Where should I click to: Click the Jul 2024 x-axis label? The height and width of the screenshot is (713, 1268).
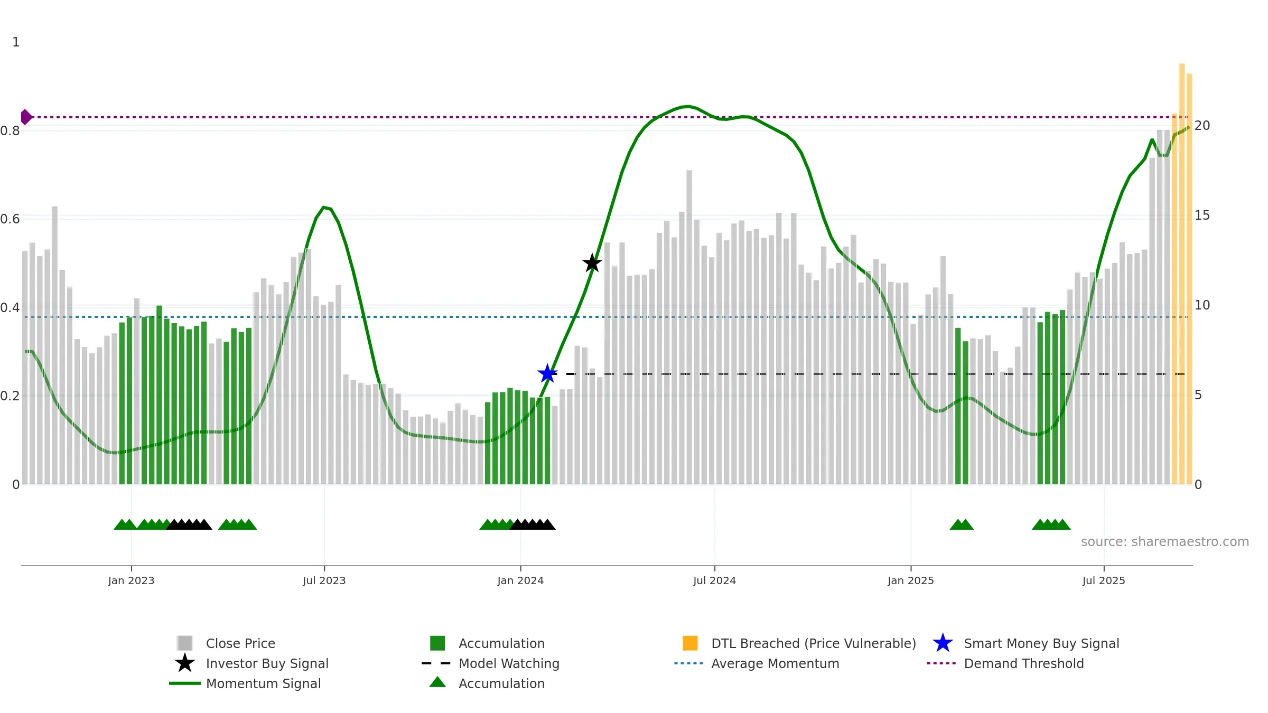tap(714, 580)
